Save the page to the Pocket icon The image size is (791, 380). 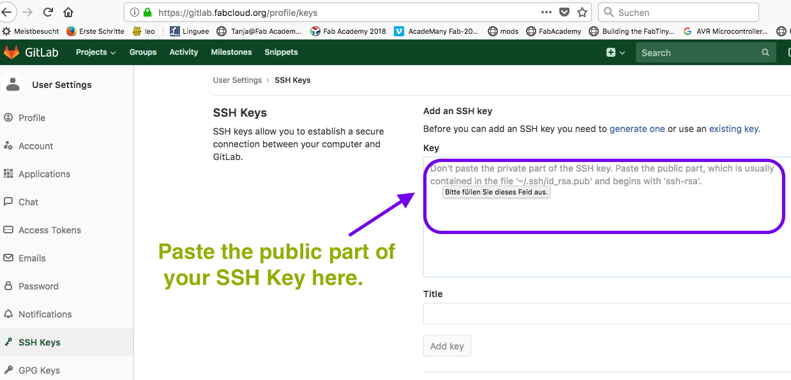564,12
